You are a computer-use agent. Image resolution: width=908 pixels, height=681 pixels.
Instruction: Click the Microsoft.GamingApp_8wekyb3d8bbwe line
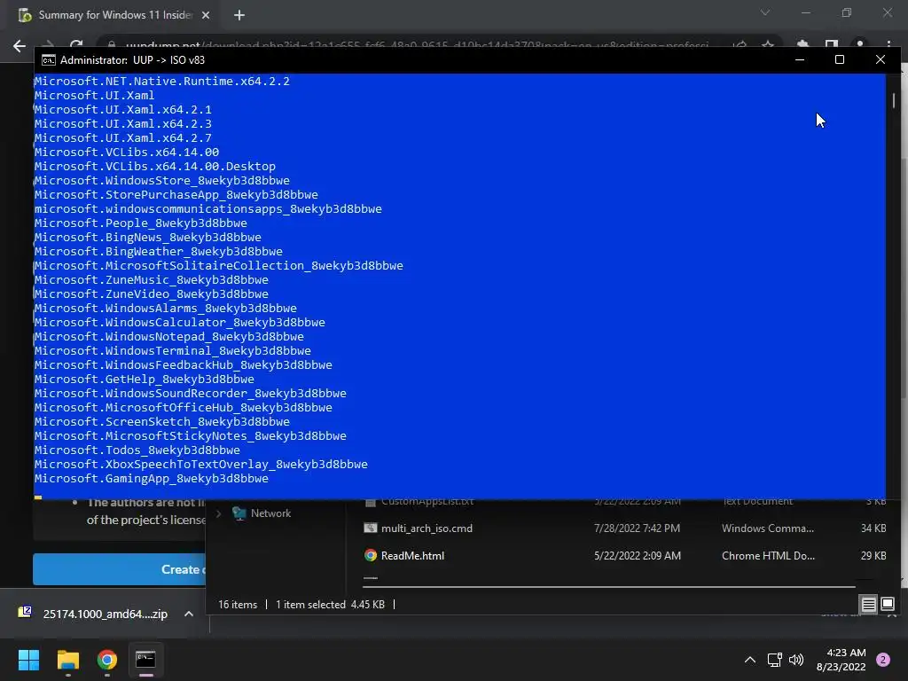click(x=151, y=479)
